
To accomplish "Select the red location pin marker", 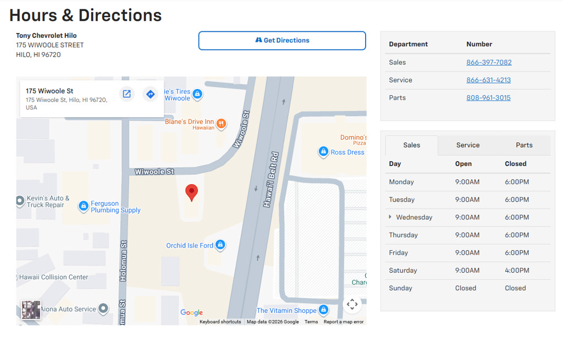I will [x=191, y=192].
